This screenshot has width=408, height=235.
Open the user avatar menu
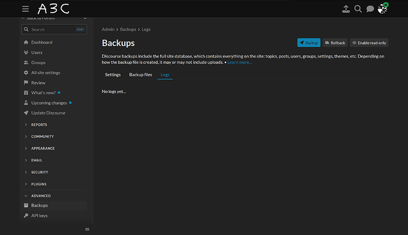[x=383, y=9]
